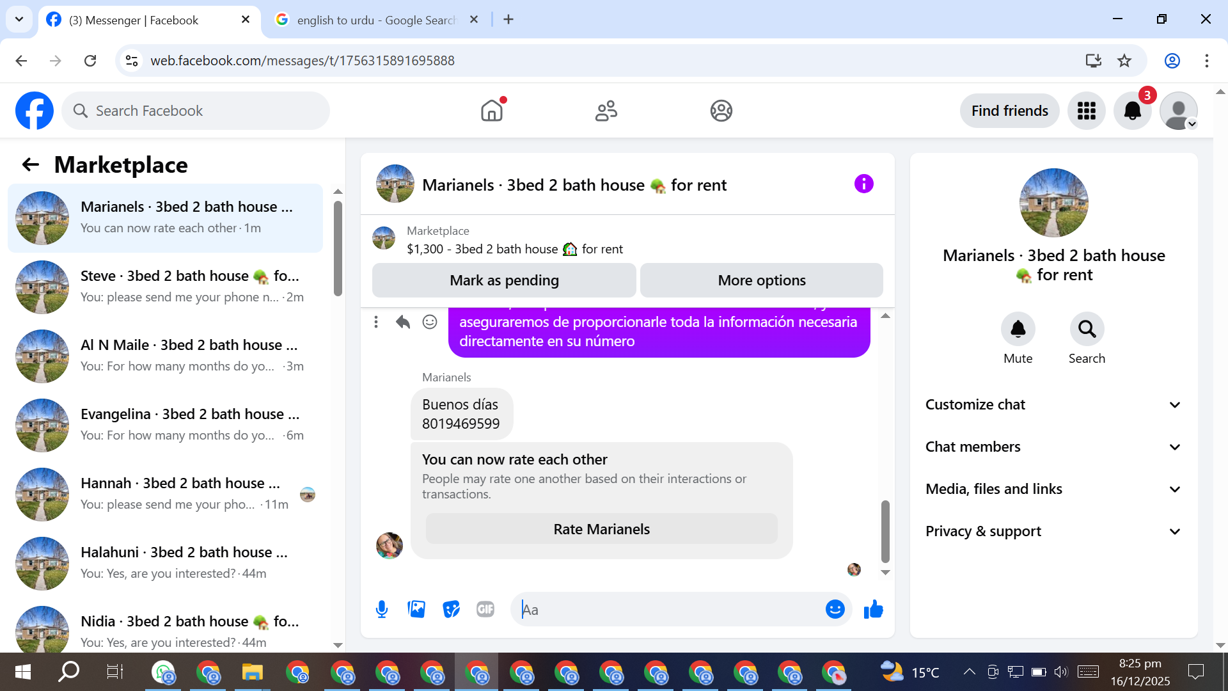
Task: Open Chrome menu three dots
Action: 1206,61
